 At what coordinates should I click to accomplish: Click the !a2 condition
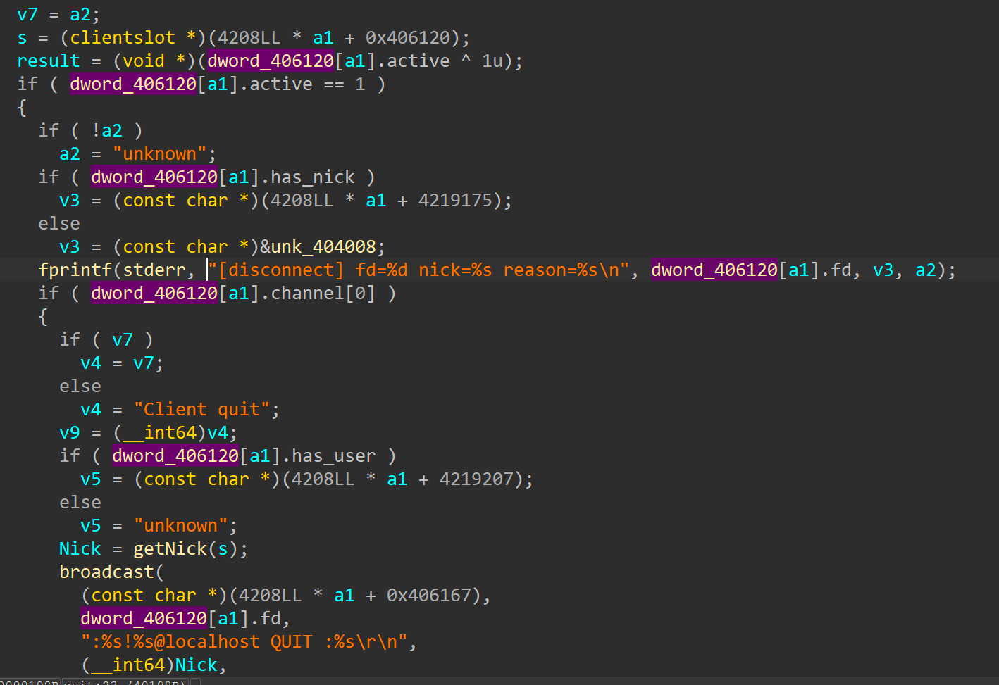coord(107,130)
